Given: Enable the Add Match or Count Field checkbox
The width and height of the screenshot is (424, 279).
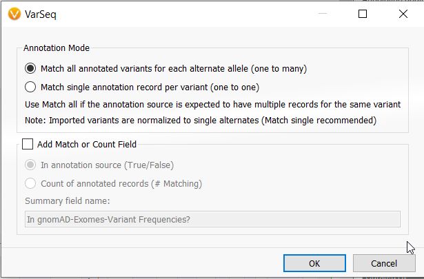Looking at the screenshot, I should (x=28, y=144).
